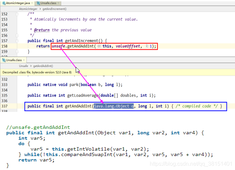Click getIntVolatile in the code snippet
Viewport: 235px width, 170px height.
[x=88, y=149]
